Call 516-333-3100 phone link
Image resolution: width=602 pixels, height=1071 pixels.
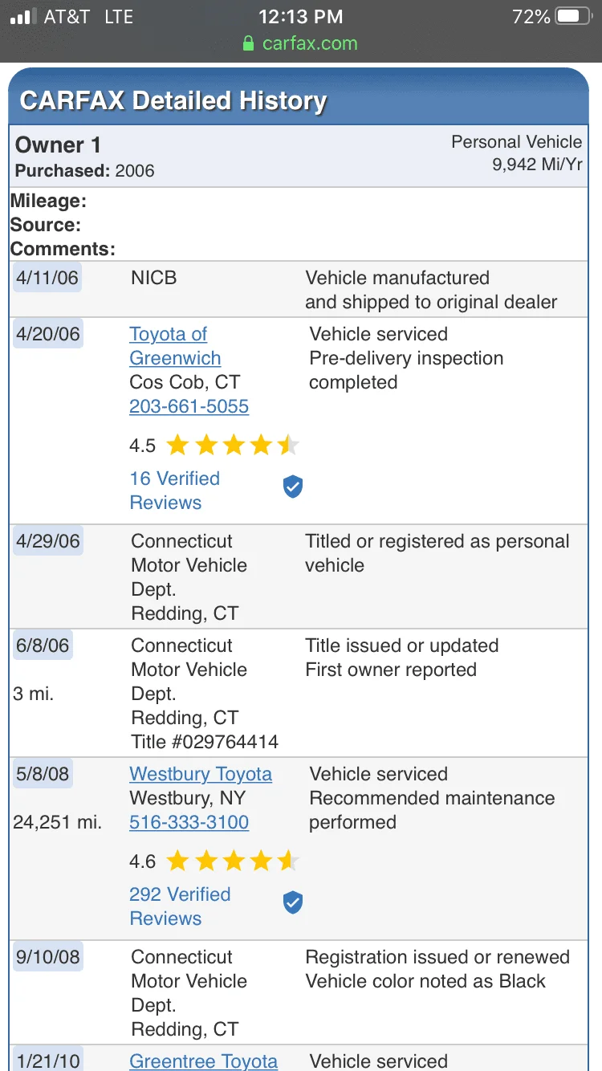click(189, 822)
